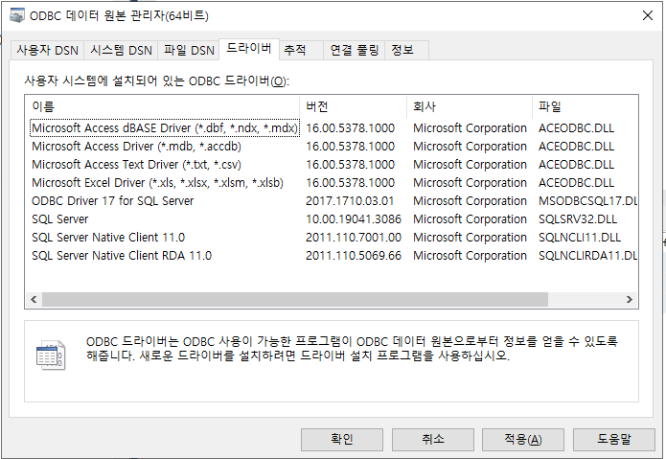This screenshot has height=459, width=666.
Task: Close the ODBC data source administrator window
Action: pyautogui.click(x=647, y=15)
